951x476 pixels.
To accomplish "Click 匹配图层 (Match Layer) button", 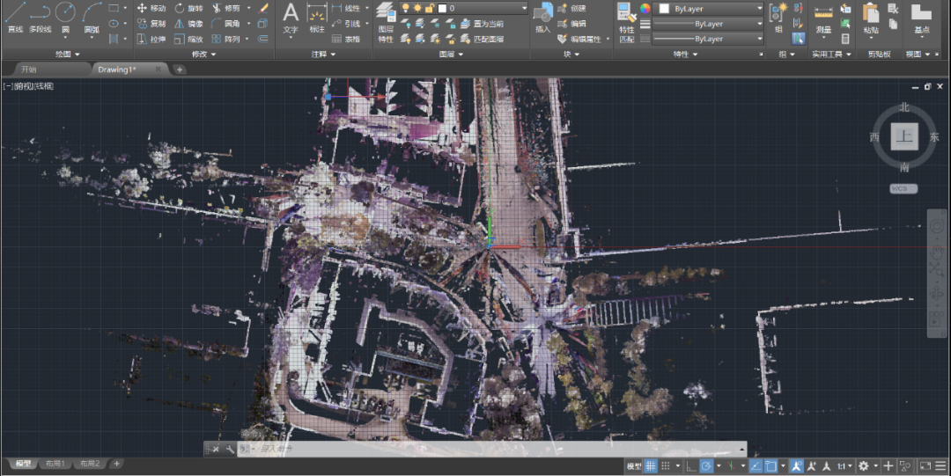I will click(x=483, y=39).
